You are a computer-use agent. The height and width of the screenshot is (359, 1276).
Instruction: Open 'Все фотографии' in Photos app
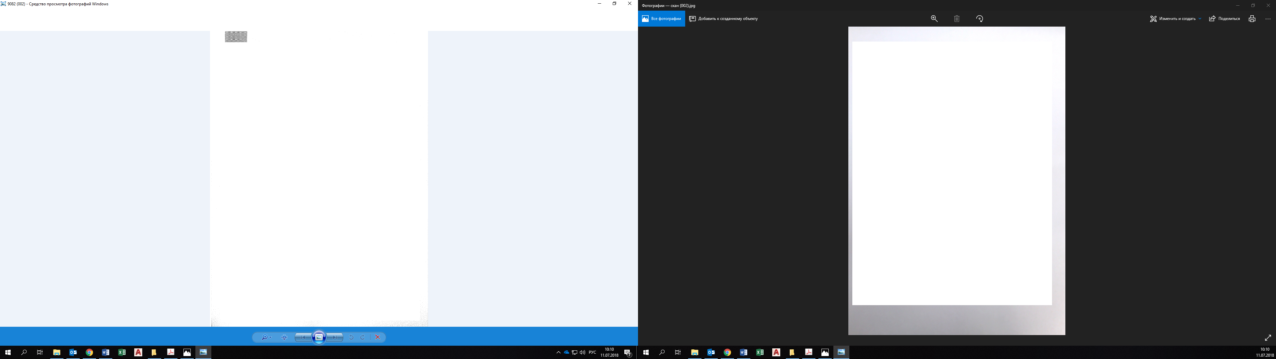coord(662,19)
